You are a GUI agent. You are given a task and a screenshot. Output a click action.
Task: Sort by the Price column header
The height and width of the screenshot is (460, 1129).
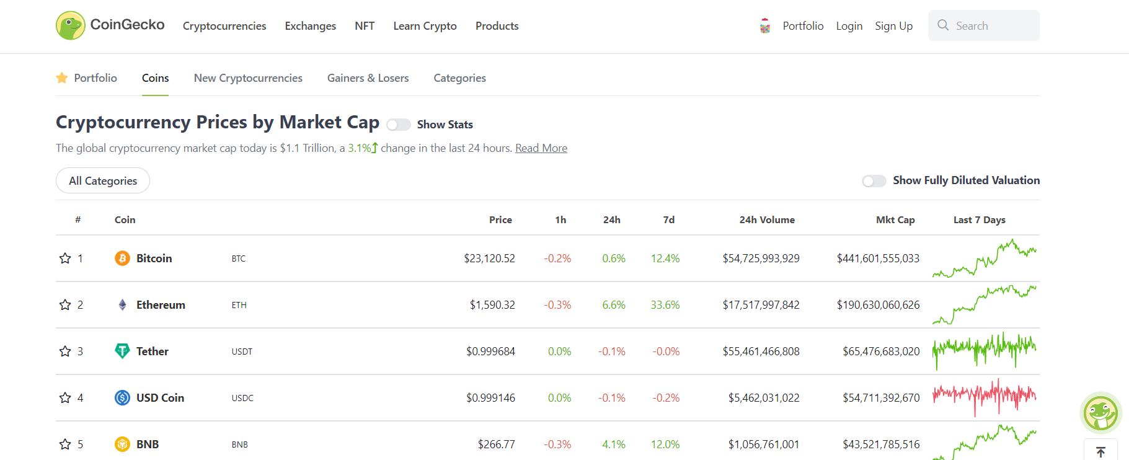[x=500, y=220]
